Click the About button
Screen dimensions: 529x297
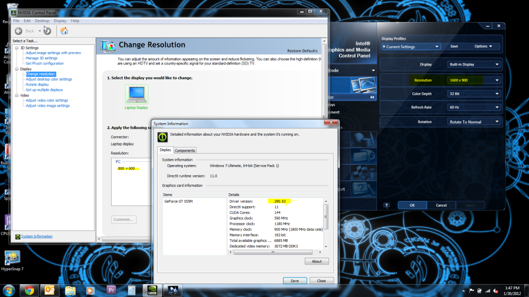click(x=317, y=261)
